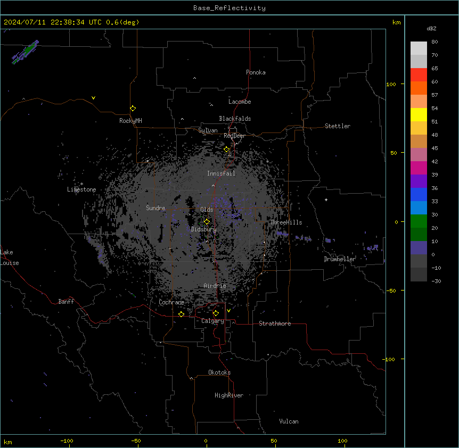Click the Airdrie city label

point(215,286)
